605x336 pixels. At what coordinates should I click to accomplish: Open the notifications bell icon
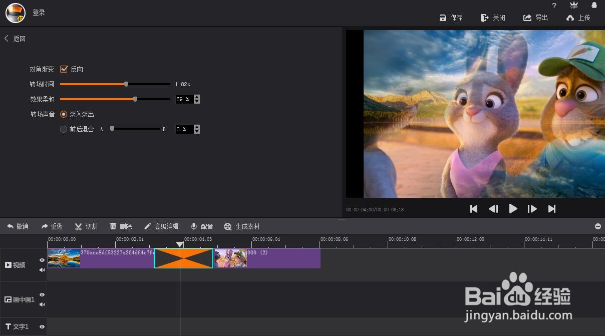594,5
